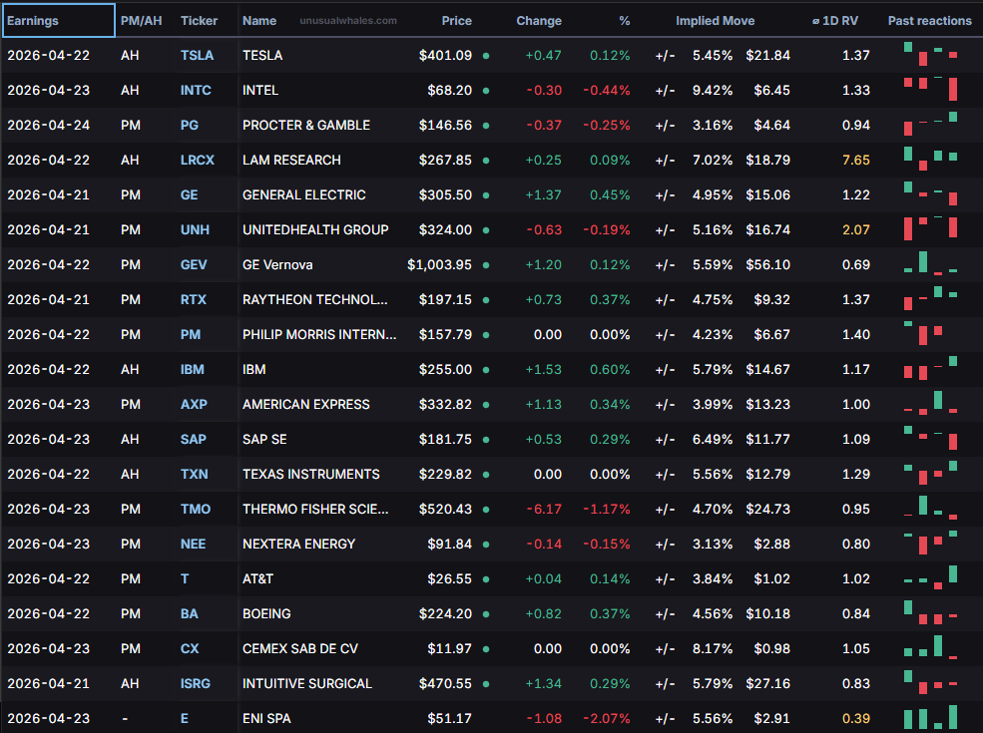Screen dimensions: 983x733
Task: Open the ISRG ticker link
Action: [196, 684]
